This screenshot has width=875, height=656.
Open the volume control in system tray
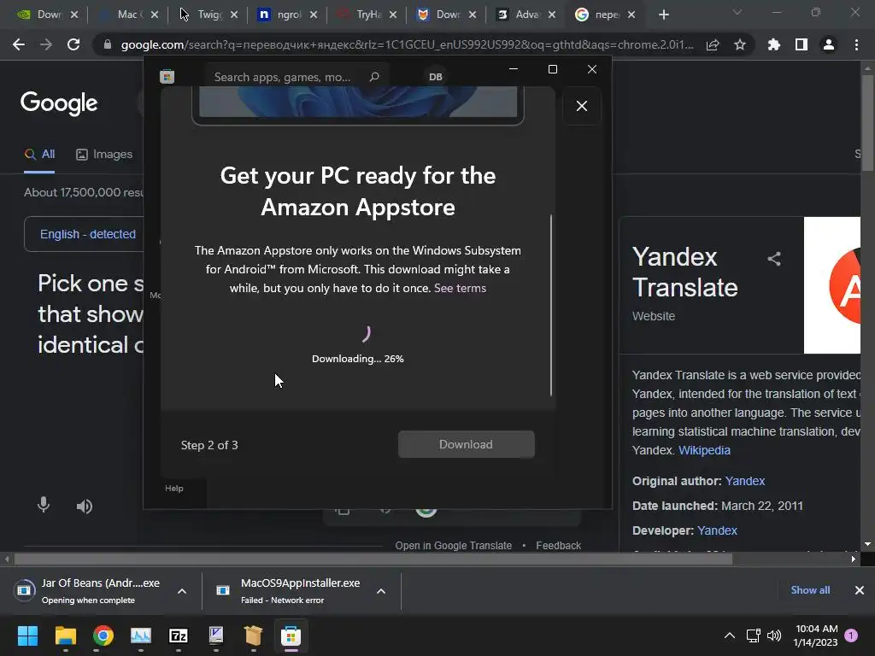pyautogui.click(x=774, y=635)
